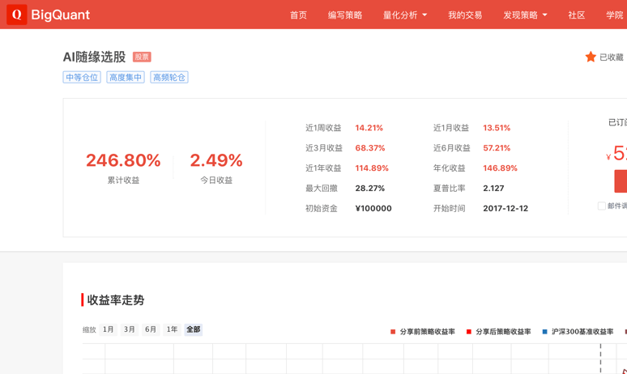
Task: Navigate to 社区 page
Action: tap(577, 15)
